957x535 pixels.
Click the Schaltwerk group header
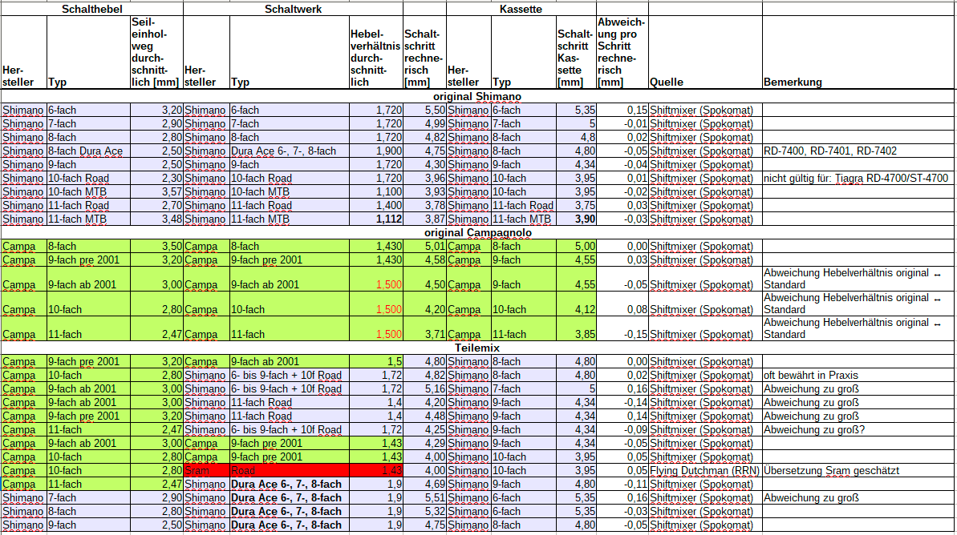pyautogui.click(x=293, y=9)
